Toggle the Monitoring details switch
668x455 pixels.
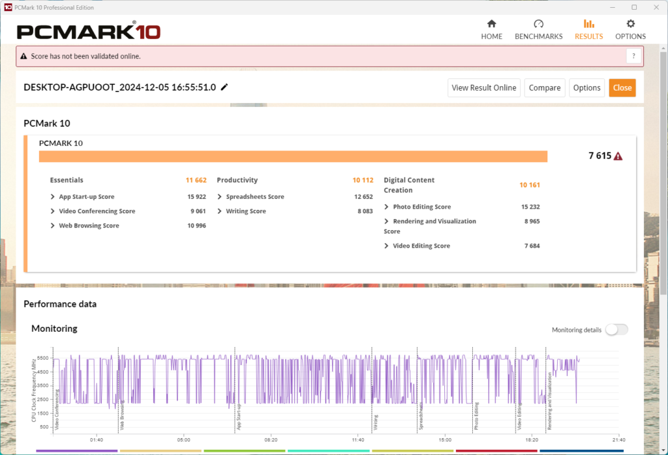(616, 329)
